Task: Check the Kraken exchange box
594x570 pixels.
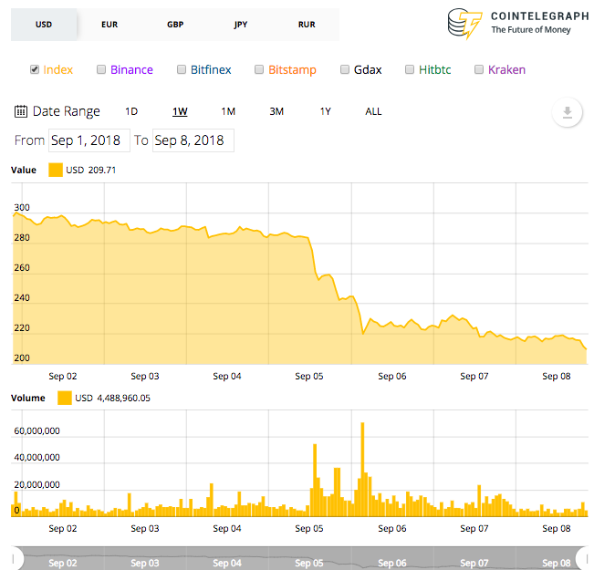Action: click(x=479, y=69)
